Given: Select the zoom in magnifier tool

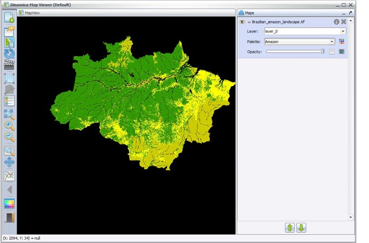Looking at the screenshot, I should coord(9,125).
